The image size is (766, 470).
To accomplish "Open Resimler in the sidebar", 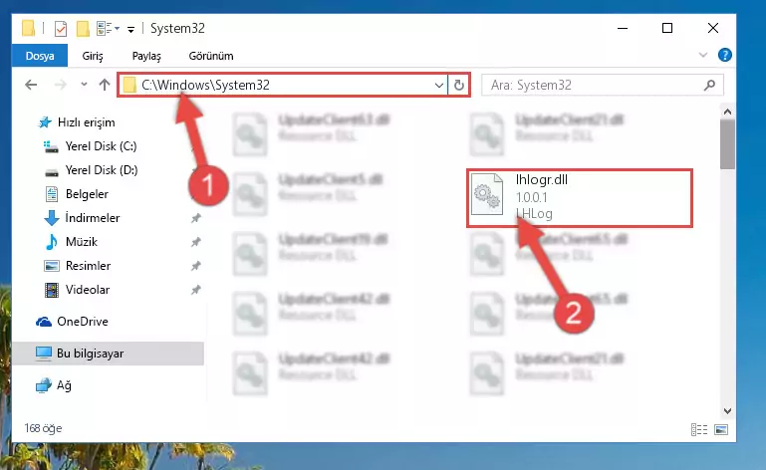I will click(88, 266).
